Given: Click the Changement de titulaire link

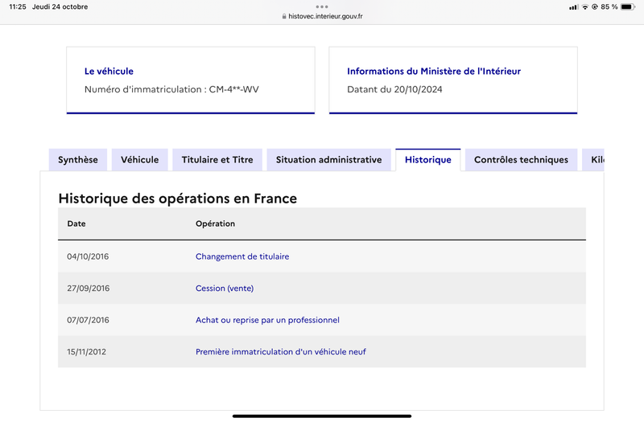Looking at the screenshot, I should coord(242,256).
